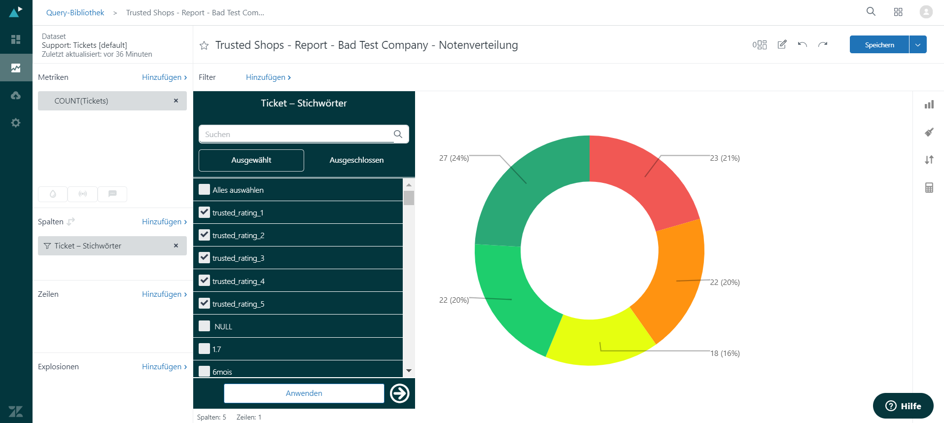Viewport: 944px width, 423px height.
Task: Click the orange donut segment
Action: (676, 281)
